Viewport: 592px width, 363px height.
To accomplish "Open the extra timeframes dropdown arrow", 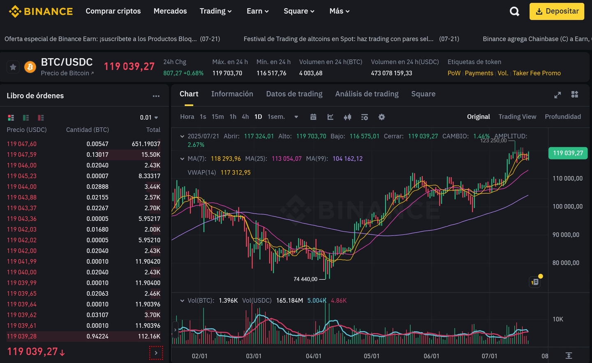I will click(x=296, y=117).
